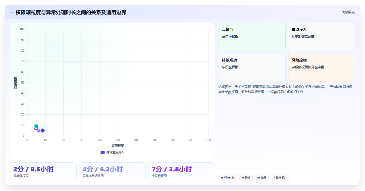Click the light periwinkle scatter point
Viewport: 365px width, 191px height.
(39, 131)
